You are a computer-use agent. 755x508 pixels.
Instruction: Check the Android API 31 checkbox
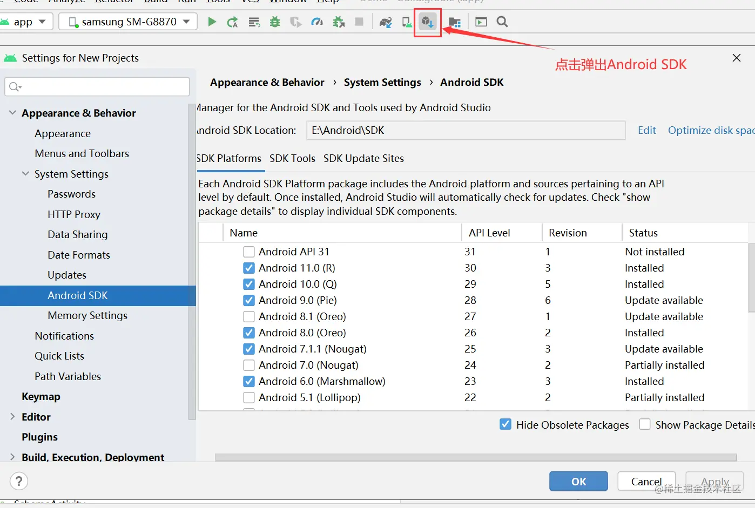249,252
